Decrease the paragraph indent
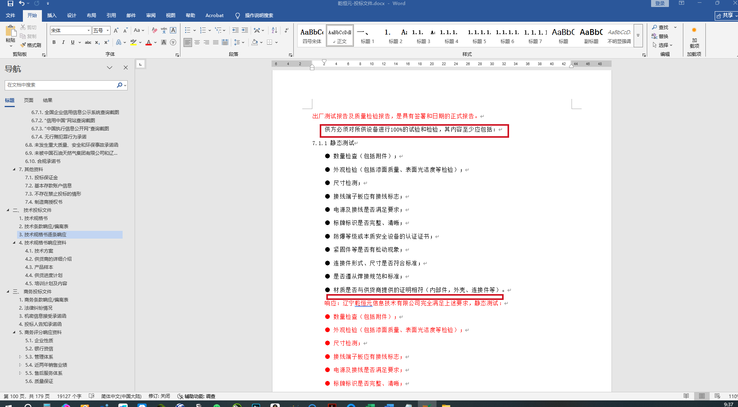738x407 pixels. (x=236, y=30)
